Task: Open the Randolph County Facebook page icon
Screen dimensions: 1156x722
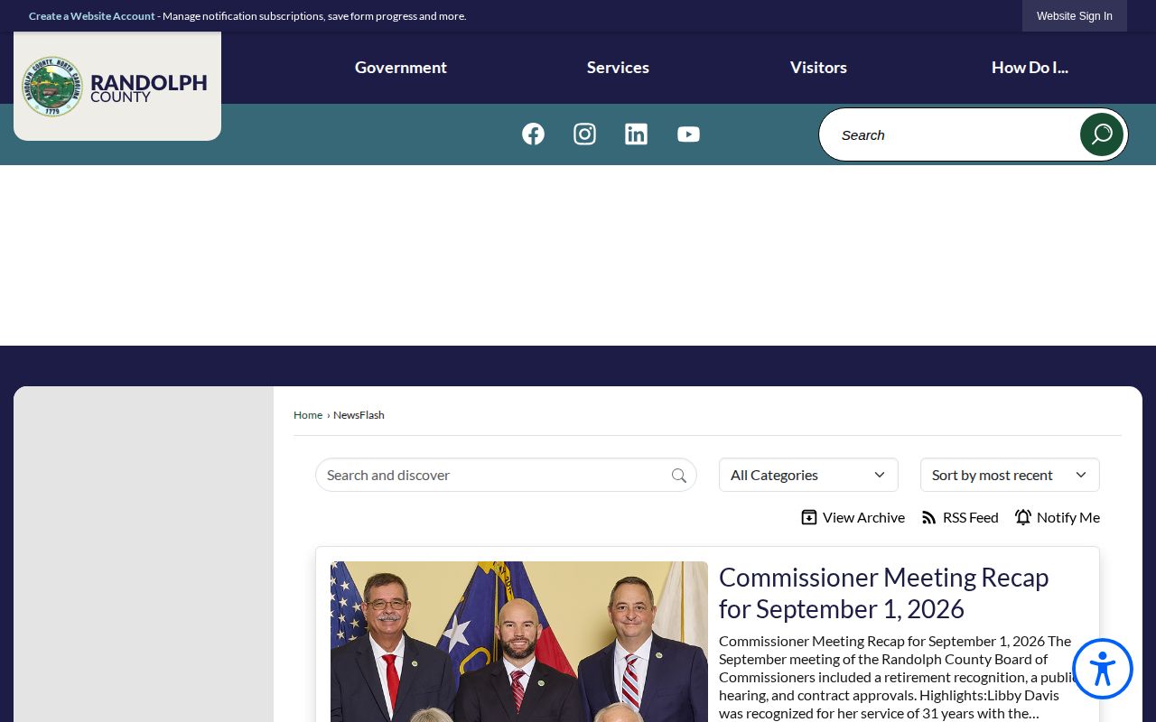Action: tap(533, 134)
